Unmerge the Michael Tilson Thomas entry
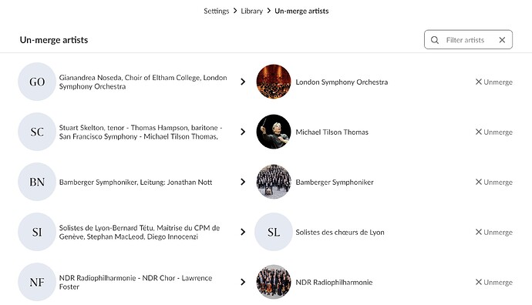 (493, 132)
